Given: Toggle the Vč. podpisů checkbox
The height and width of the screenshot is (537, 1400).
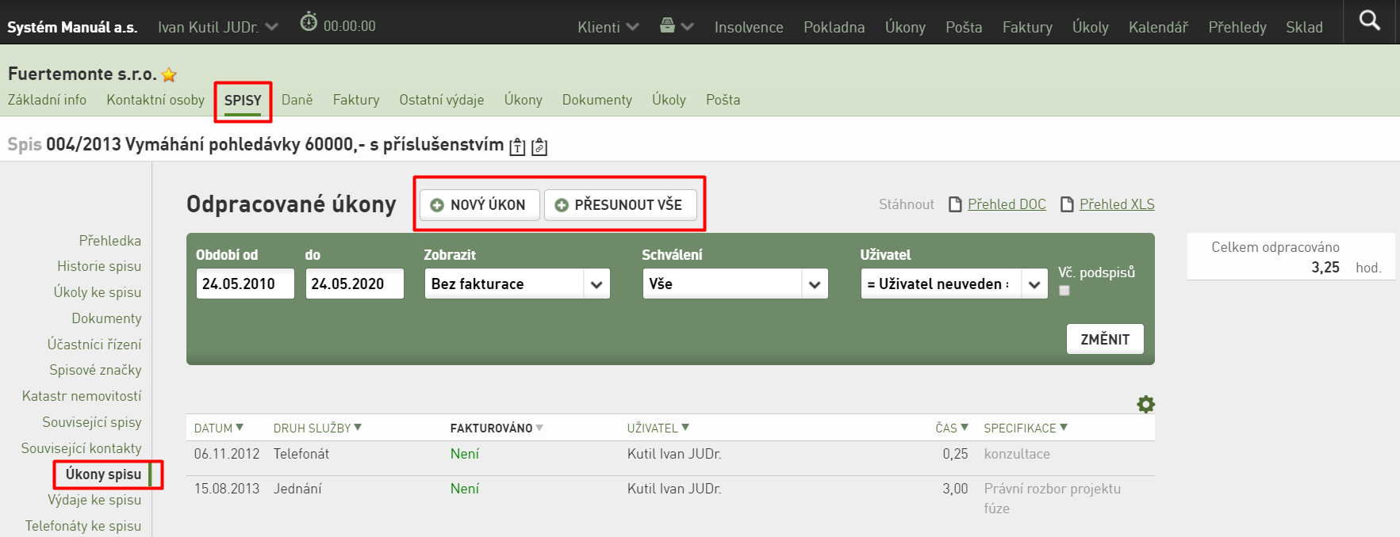Looking at the screenshot, I should pyautogui.click(x=1064, y=291).
